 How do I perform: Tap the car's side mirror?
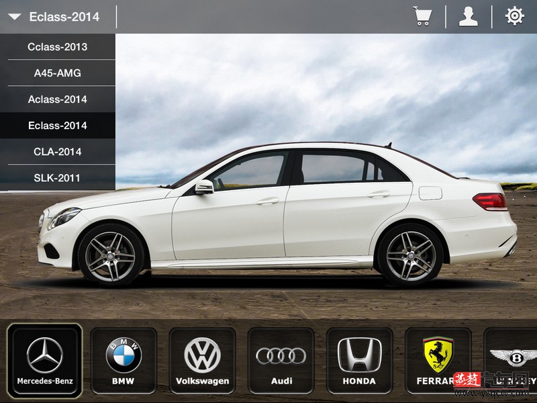coord(205,187)
